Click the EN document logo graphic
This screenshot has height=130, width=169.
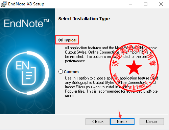coord(27,73)
